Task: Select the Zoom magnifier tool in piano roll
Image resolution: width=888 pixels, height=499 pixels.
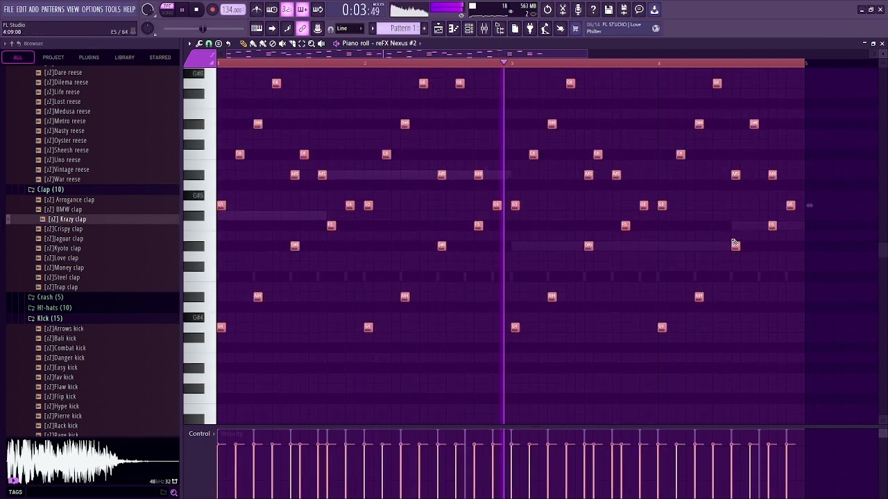Action: 311,44
